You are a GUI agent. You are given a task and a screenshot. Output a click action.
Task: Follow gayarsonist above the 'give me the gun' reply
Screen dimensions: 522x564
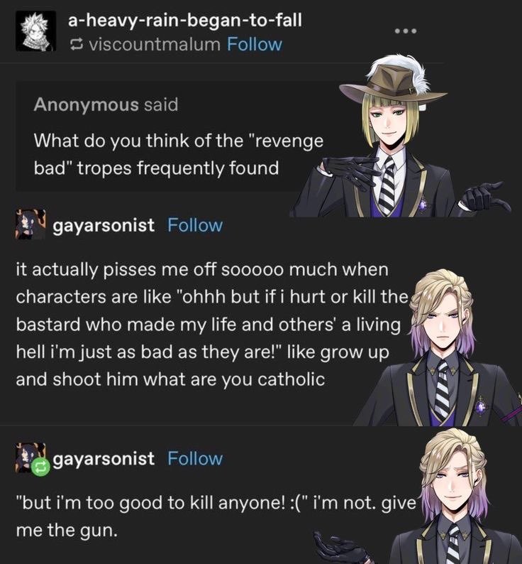(x=195, y=459)
